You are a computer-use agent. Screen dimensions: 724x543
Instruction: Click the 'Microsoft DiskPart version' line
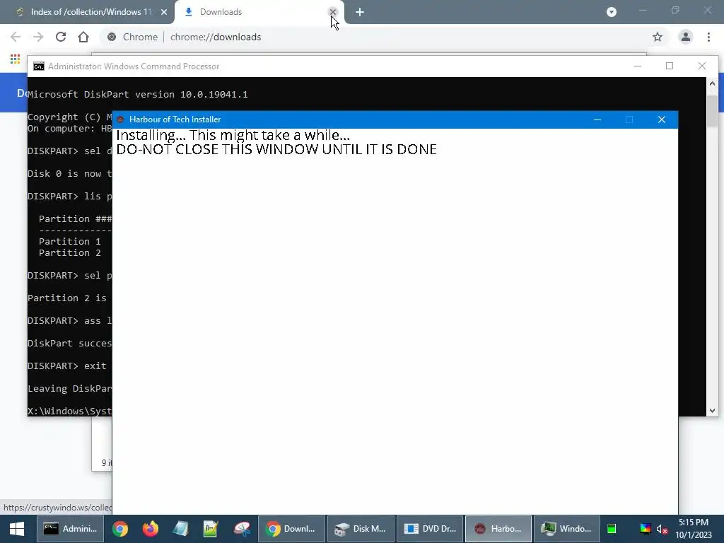(138, 94)
